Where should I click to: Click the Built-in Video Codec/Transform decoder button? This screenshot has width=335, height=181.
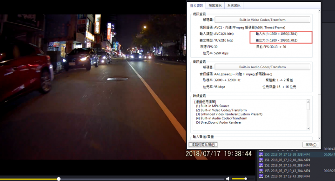[262, 20]
